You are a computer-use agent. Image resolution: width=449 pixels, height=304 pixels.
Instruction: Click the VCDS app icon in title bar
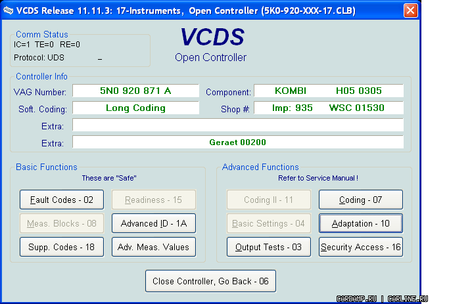9,11
